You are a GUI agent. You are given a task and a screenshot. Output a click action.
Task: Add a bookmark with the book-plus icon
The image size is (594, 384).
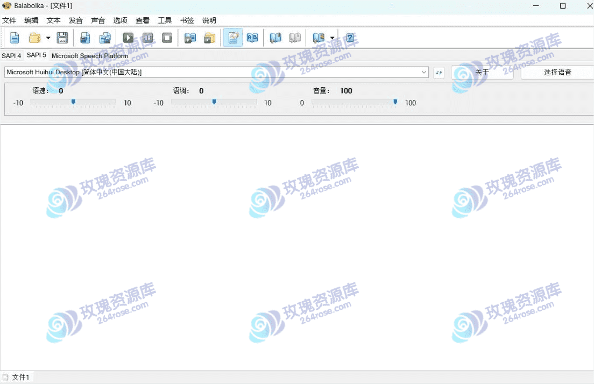pyautogui.click(x=275, y=38)
